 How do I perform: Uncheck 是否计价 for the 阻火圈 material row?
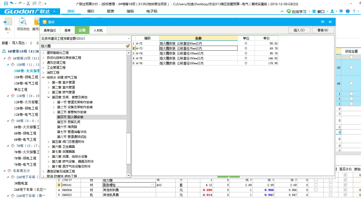click(345, 180)
